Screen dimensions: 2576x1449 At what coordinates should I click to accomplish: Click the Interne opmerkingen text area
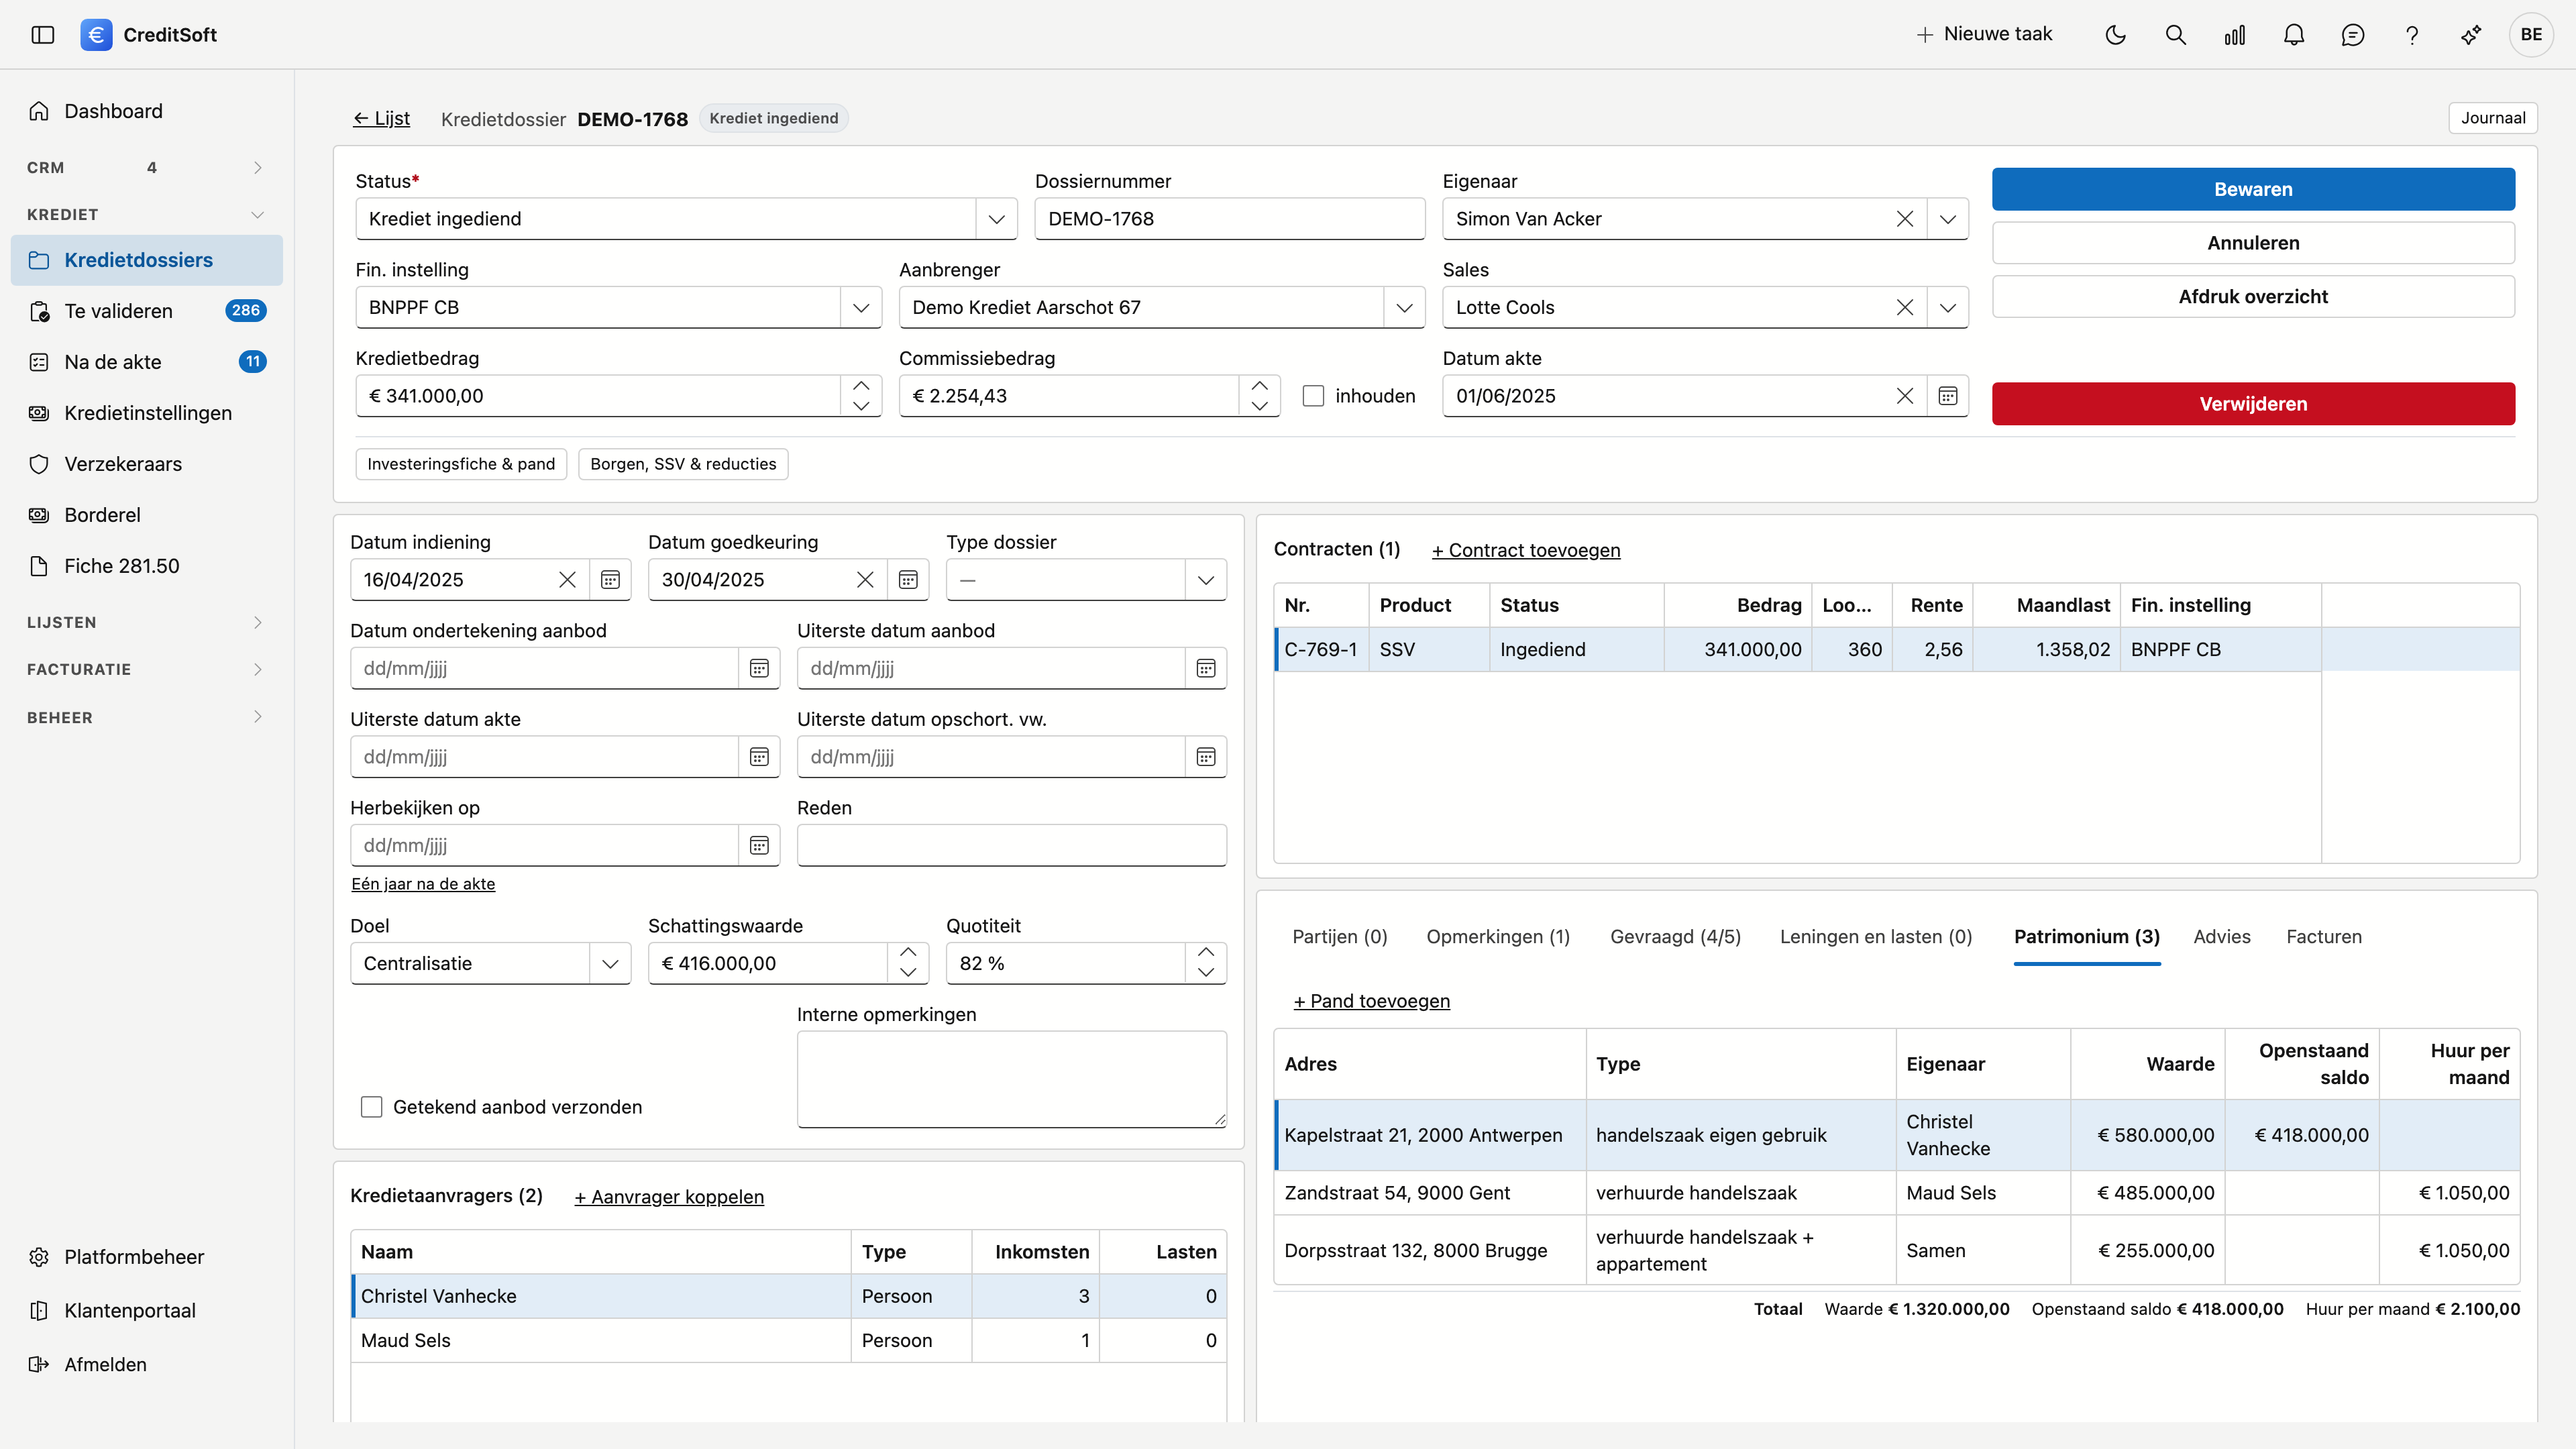(1012, 1079)
